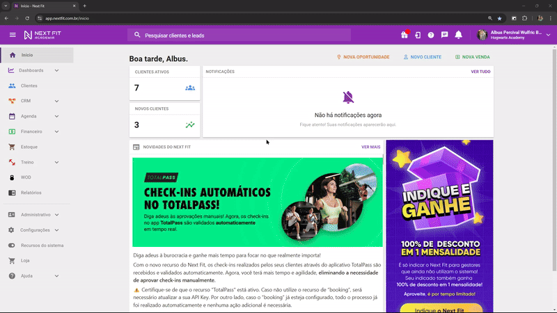Screen dimensions: 557x313
Task: Click the Clientes Ativos card
Action: (x=164, y=83)
